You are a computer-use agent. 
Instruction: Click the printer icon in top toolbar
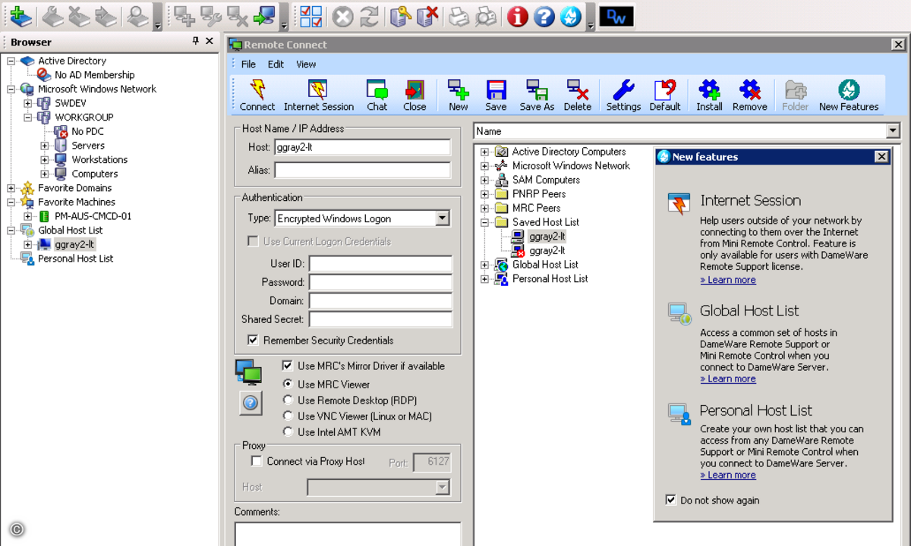[x=459, y=16]
